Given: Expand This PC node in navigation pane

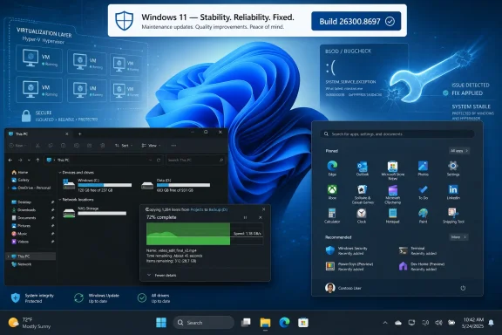Looking at the screenshot, I should point(9,256).
